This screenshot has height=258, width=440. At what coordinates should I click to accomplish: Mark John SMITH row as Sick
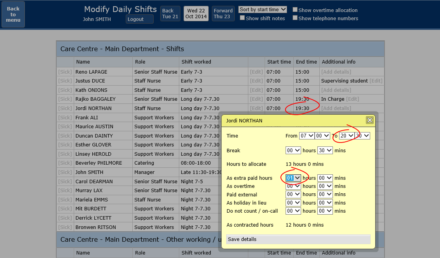(65, 172)
